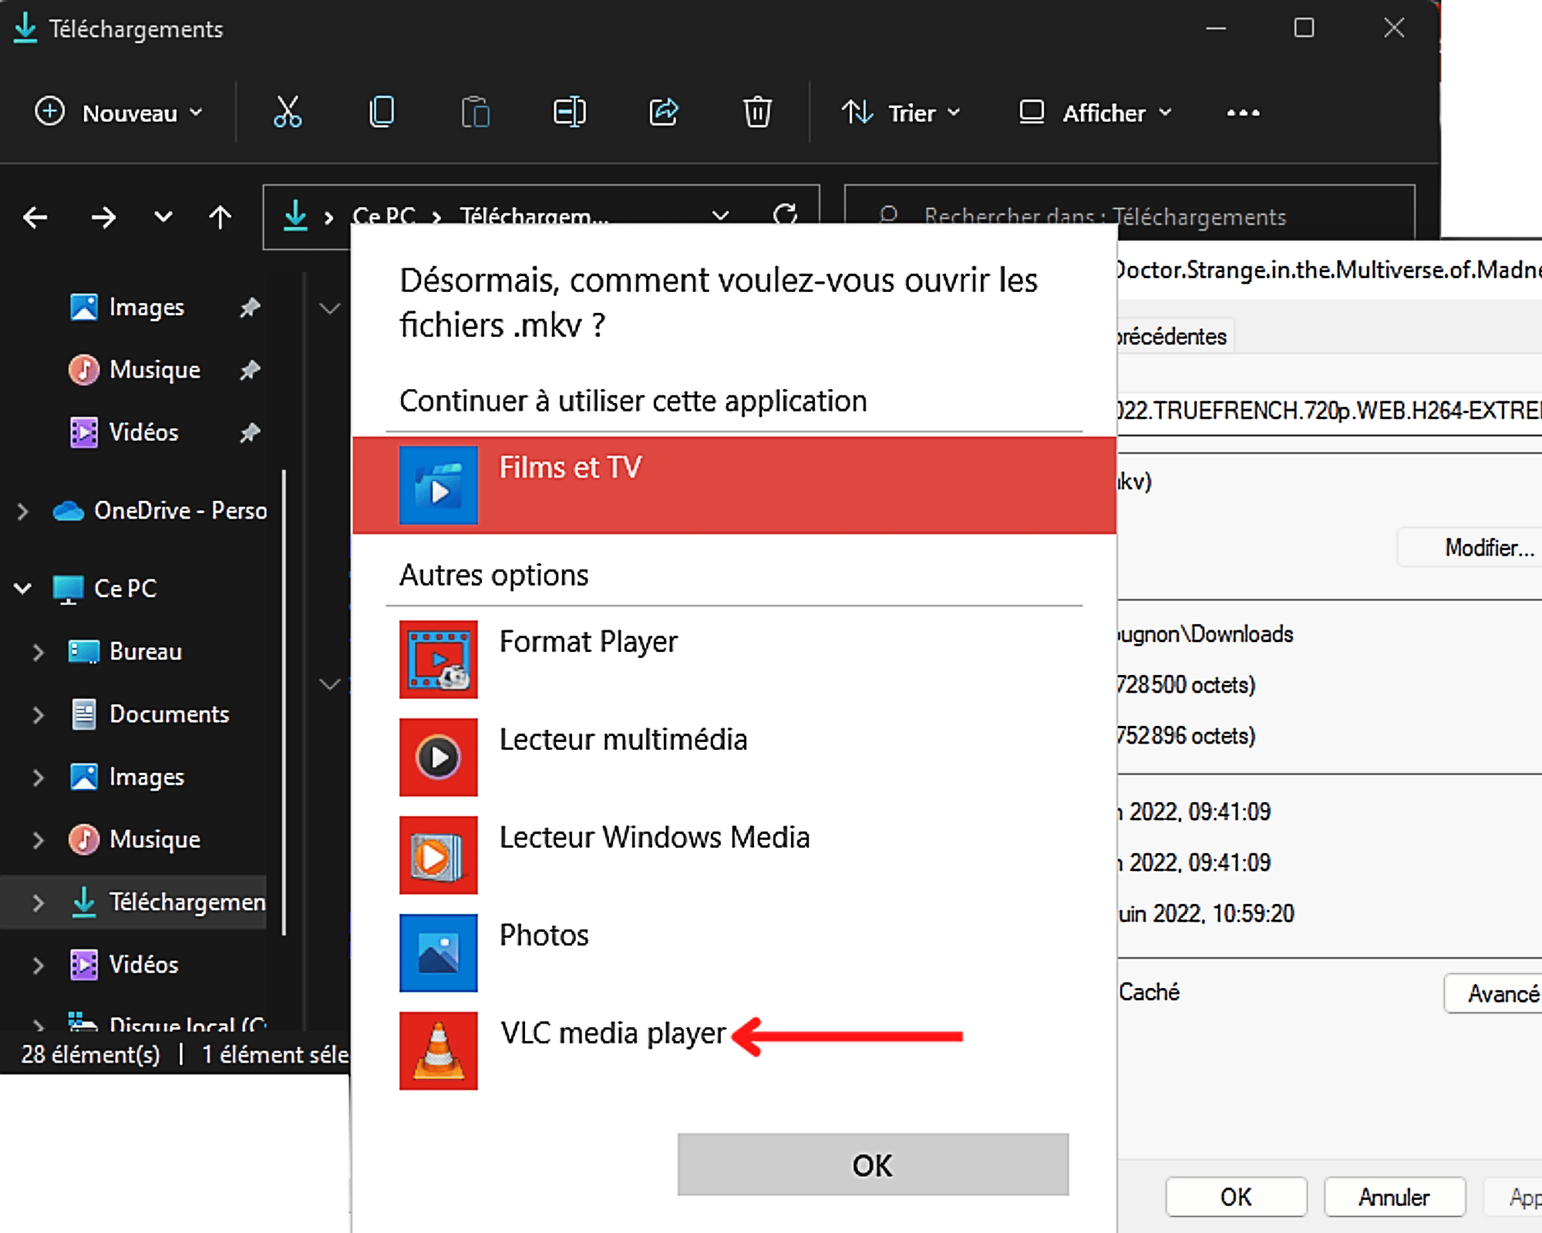Open the Trier sort dropdown
The width and height of the screenshot is (1542, 1233).
click(x=901, y=113)
